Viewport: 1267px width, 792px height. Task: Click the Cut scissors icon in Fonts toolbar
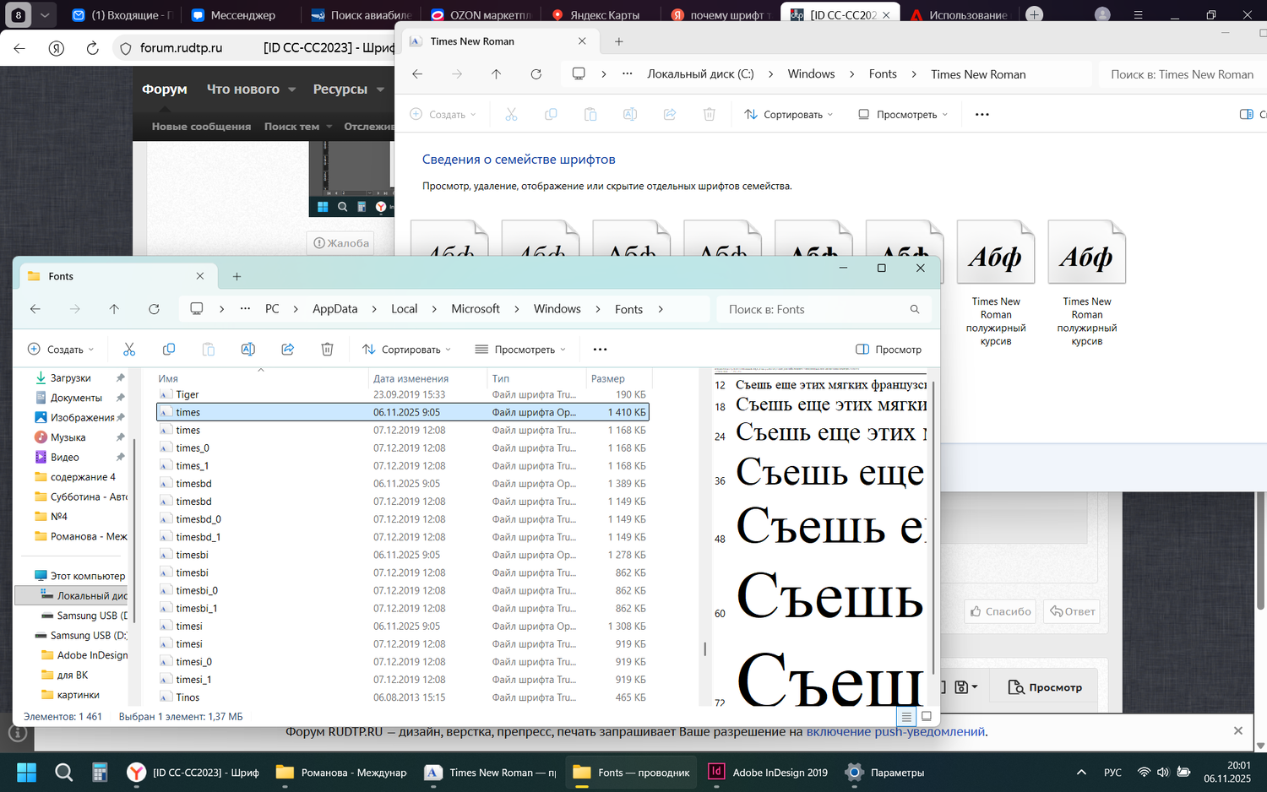[x=129, y=350]
